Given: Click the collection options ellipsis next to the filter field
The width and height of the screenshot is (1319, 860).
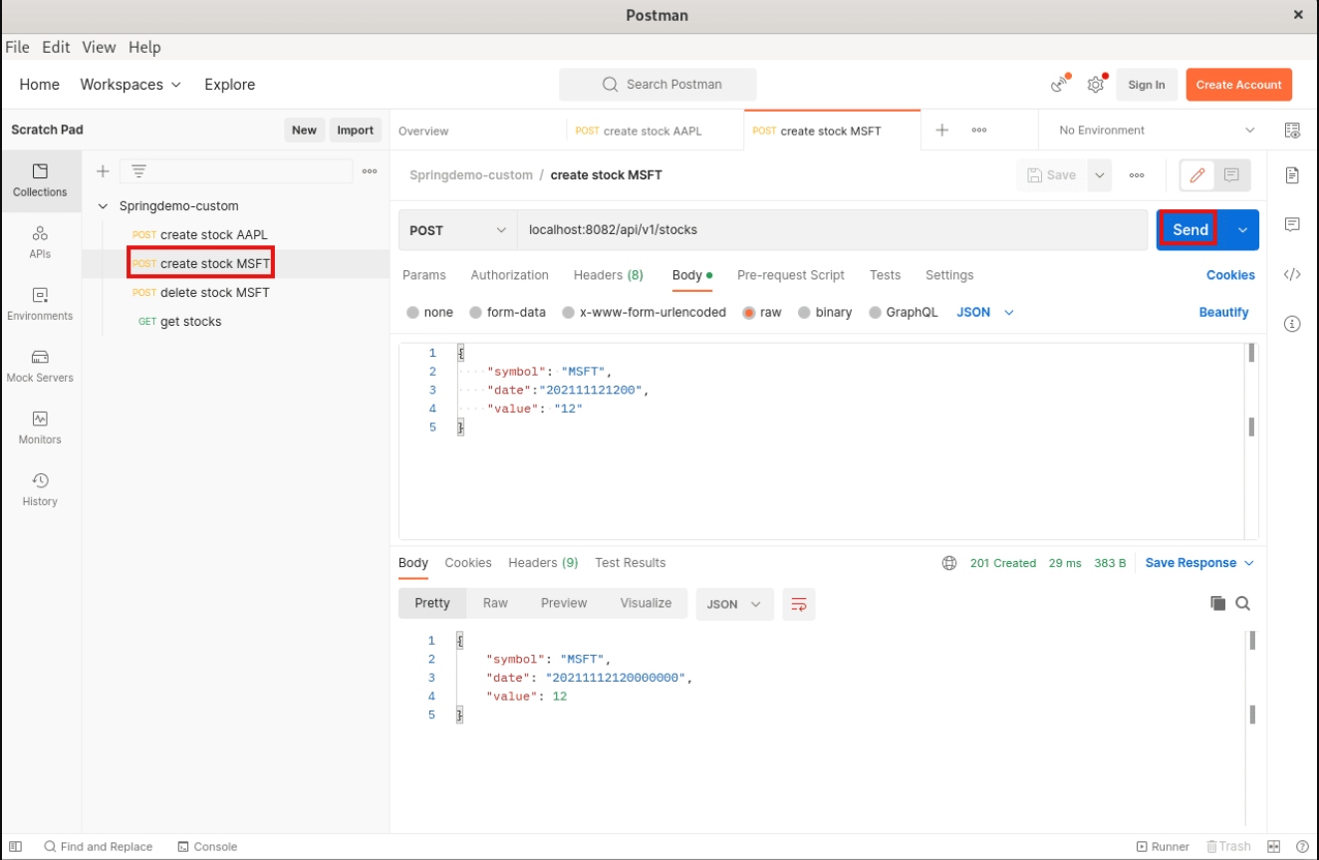Looking at the screenshot, I should tap(370, 171).
